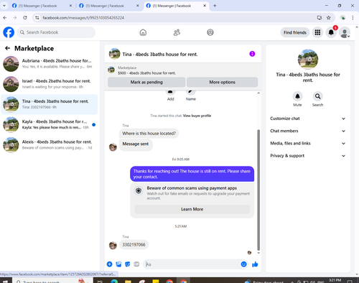Viewport: 359px width, 283px height.
Task: Click the 'Where is this house located?' message
Action: (149, 134)
